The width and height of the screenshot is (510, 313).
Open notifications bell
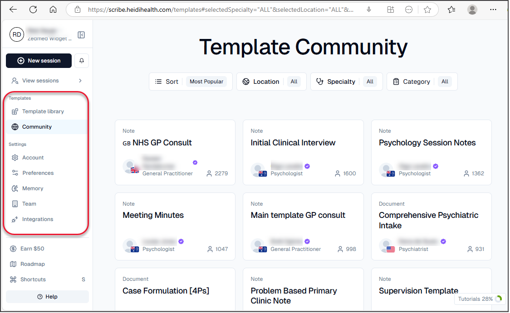(x=82, y=61)
